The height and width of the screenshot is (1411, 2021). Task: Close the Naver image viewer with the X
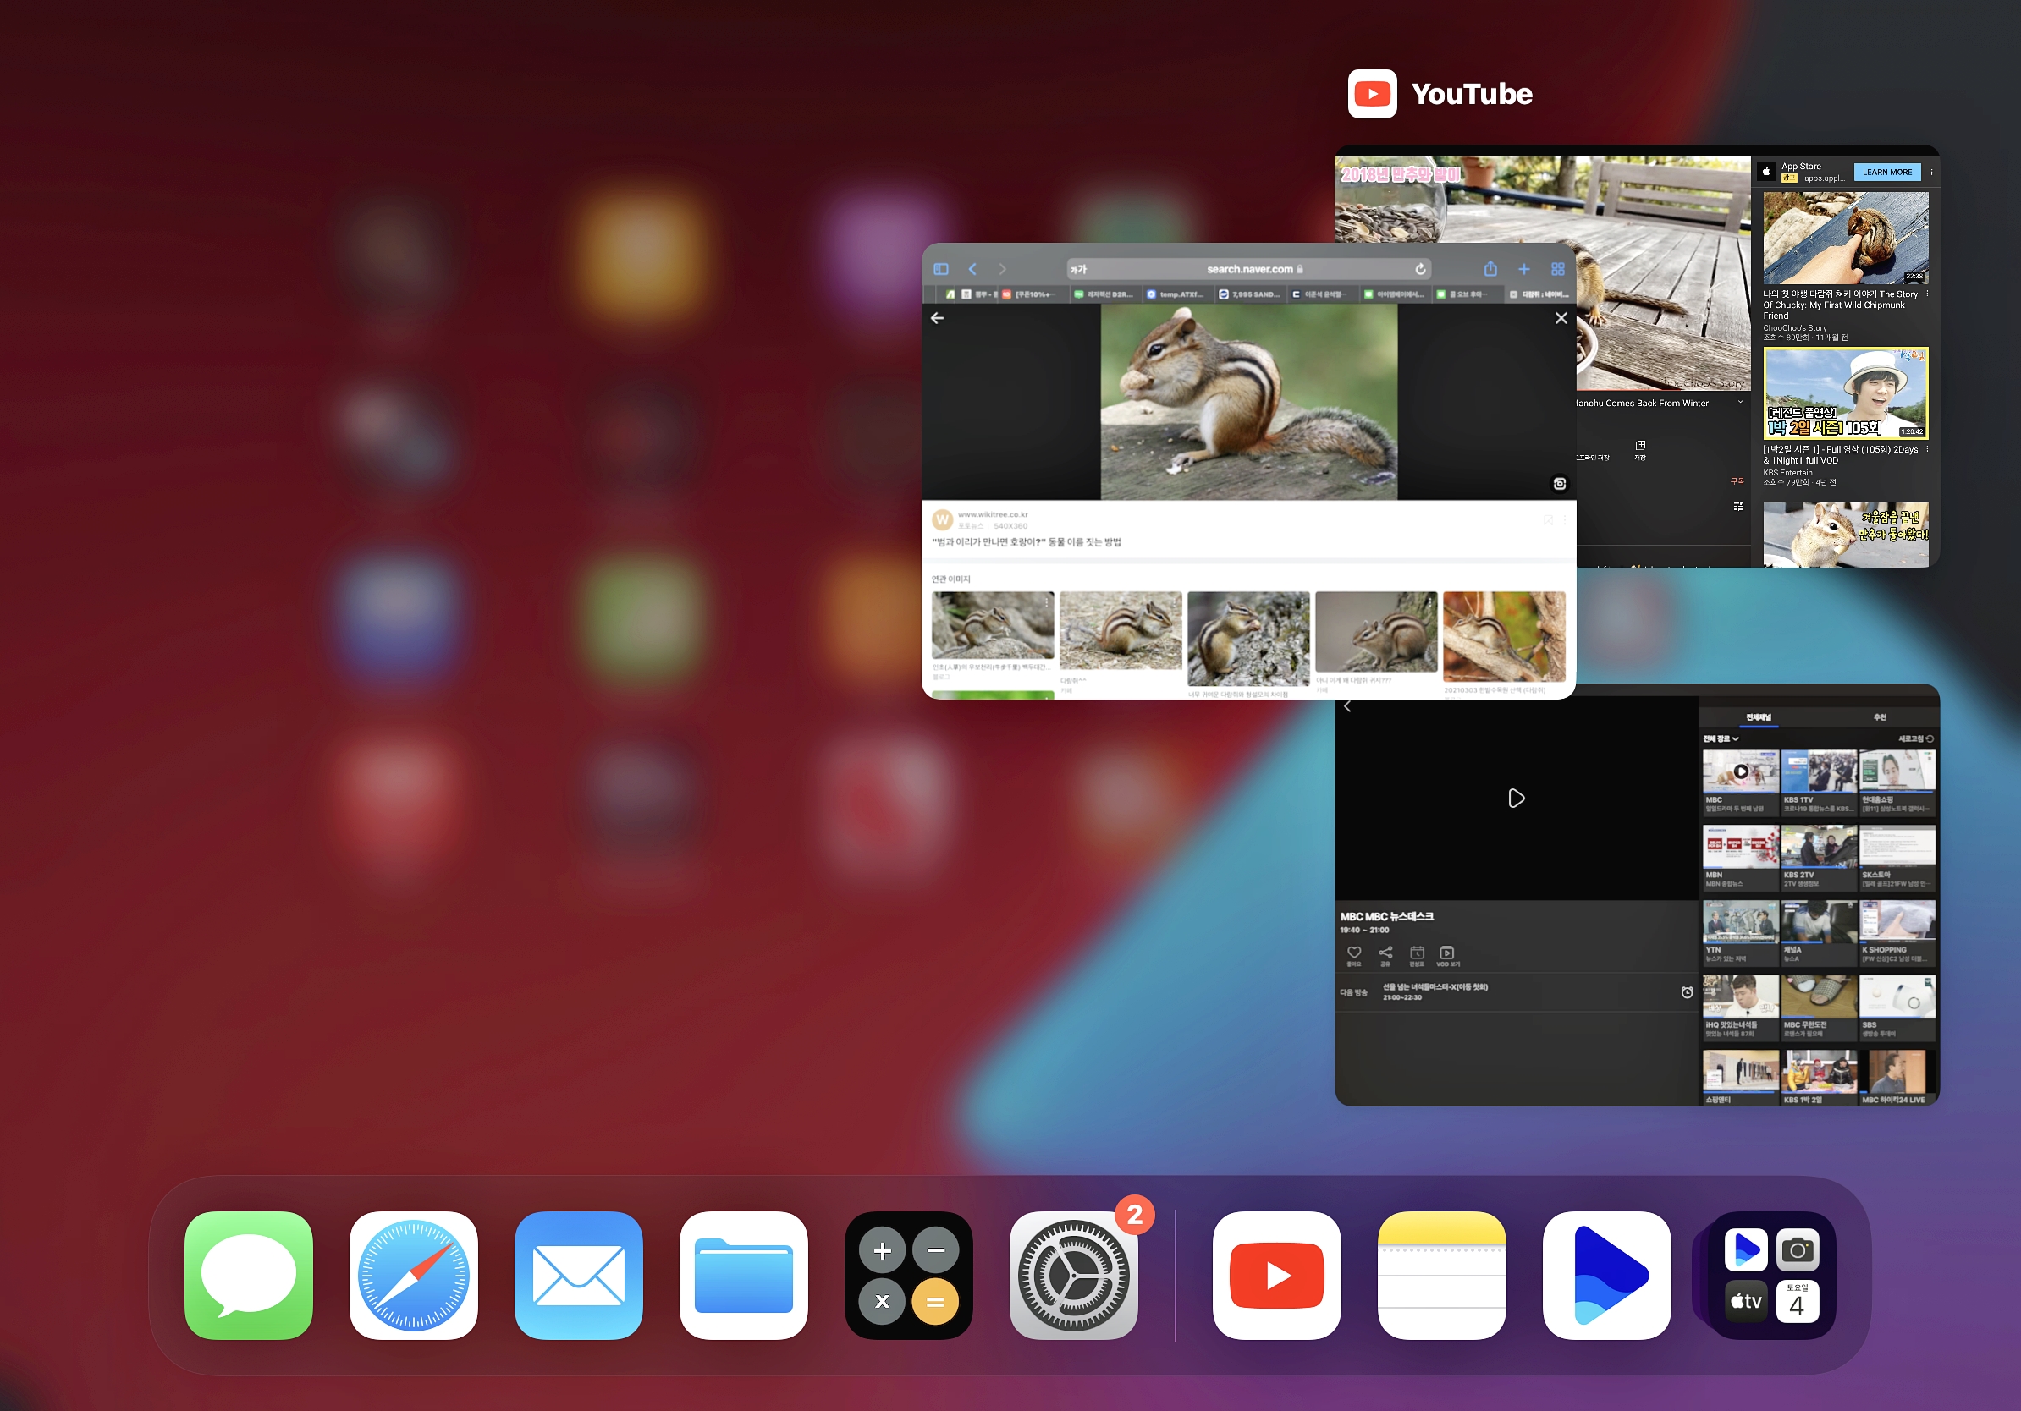click(1561, 318)
